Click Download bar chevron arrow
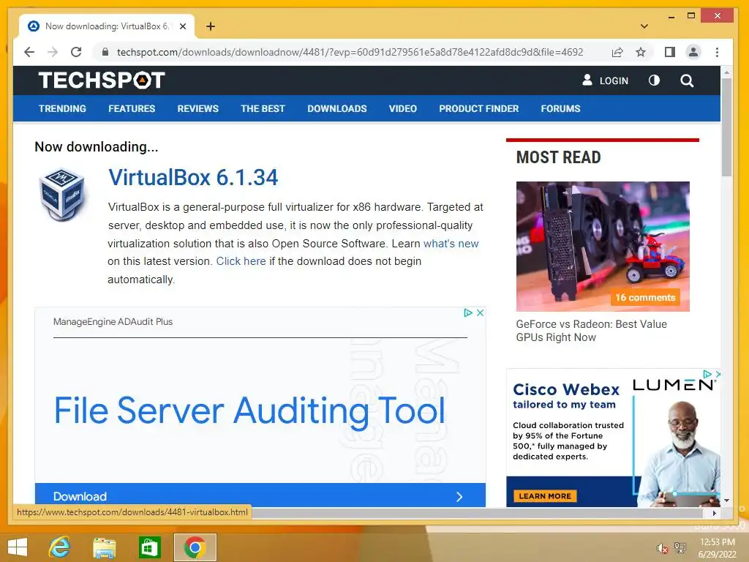Screen dimensions: 749x562 tap(459, 497)
